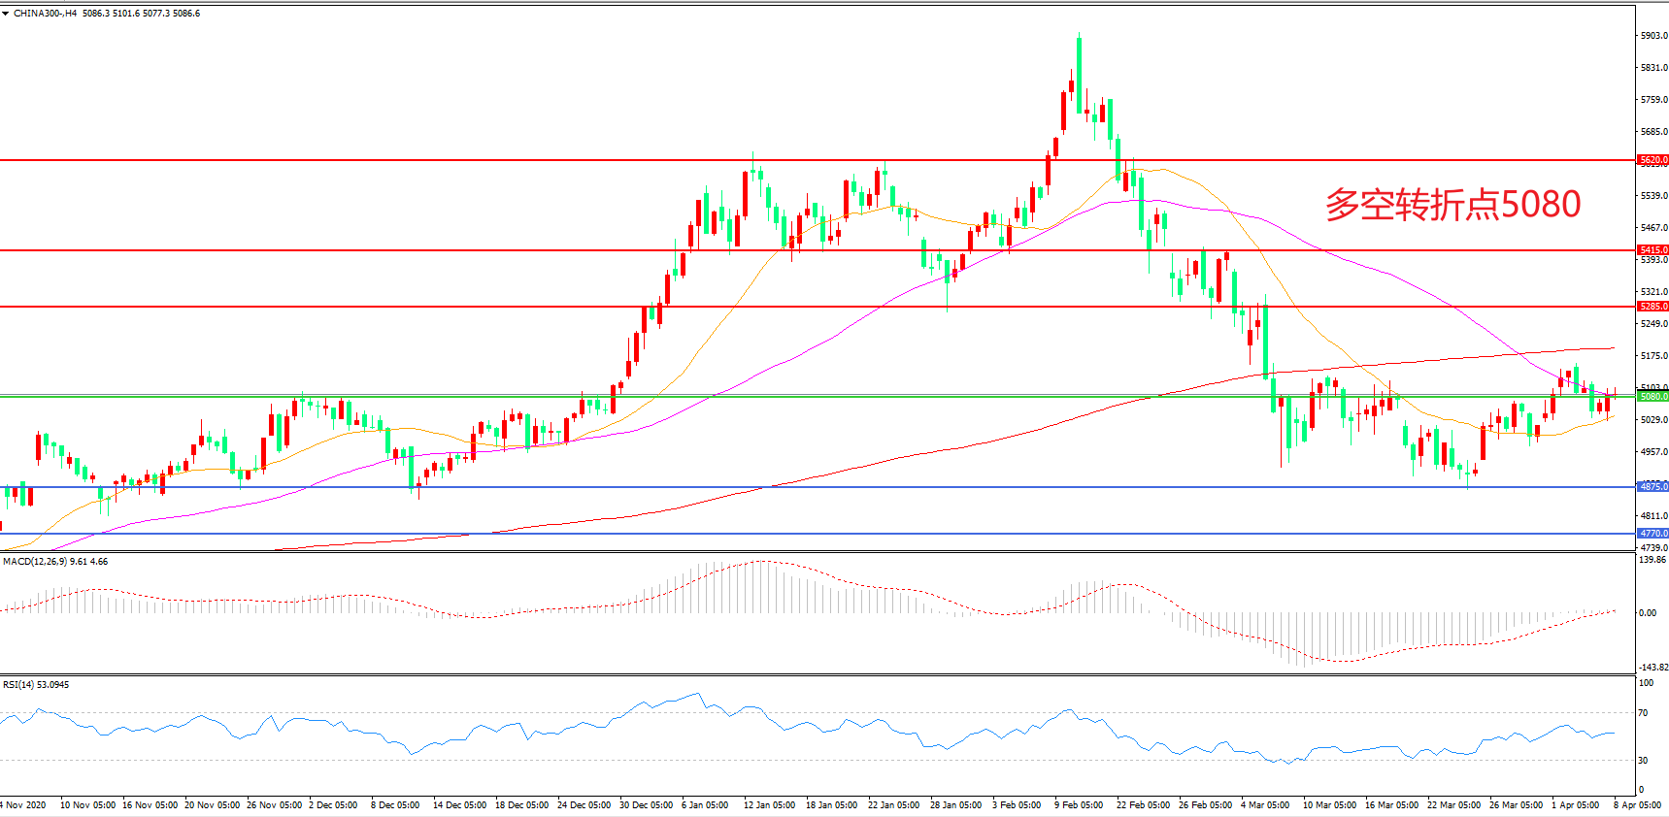
Task: Click the 5903.0 price scale label
Action: point(1653,36)
